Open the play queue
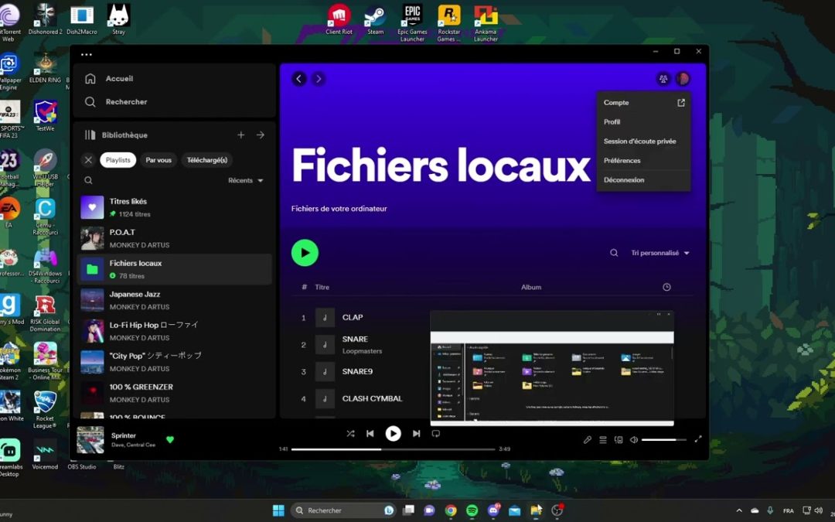Screen dimensions: 835x522 (x=603, y=440)
